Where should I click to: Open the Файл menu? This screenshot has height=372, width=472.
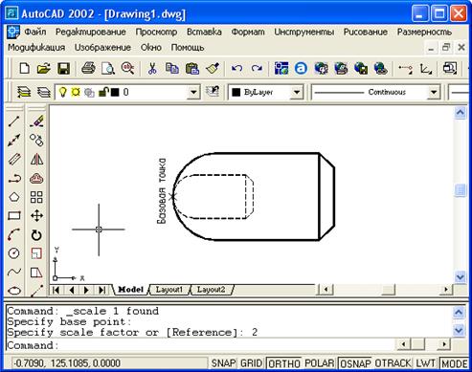[x=35, y=32]
